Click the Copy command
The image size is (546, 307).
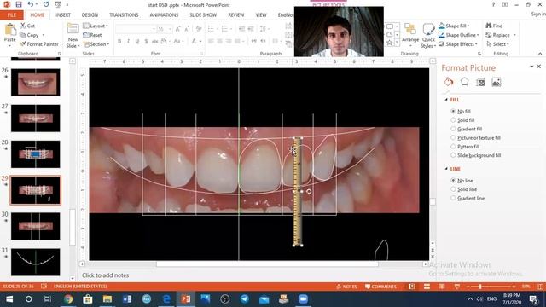click(31, 35)
